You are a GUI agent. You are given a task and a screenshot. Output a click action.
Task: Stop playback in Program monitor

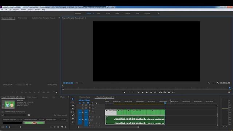click(x=147, y=92)
